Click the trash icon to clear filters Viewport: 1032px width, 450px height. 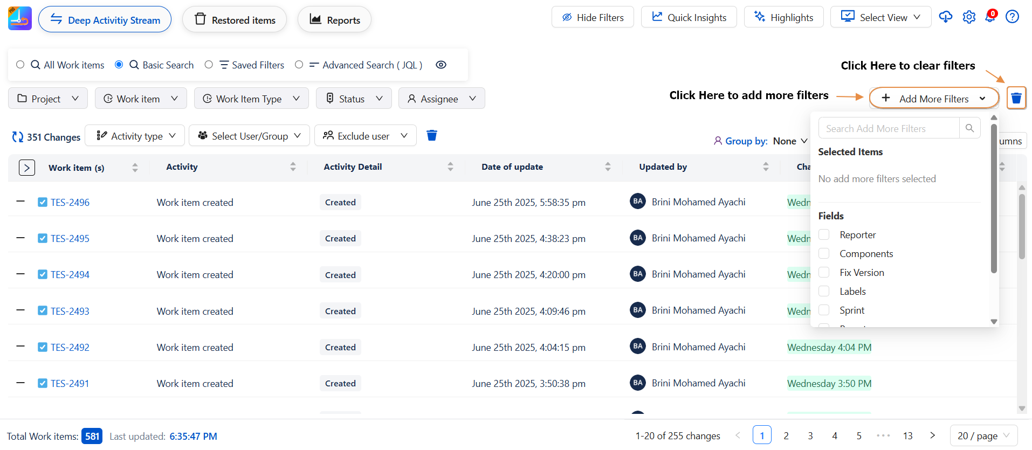click(x=1016, y=99)
